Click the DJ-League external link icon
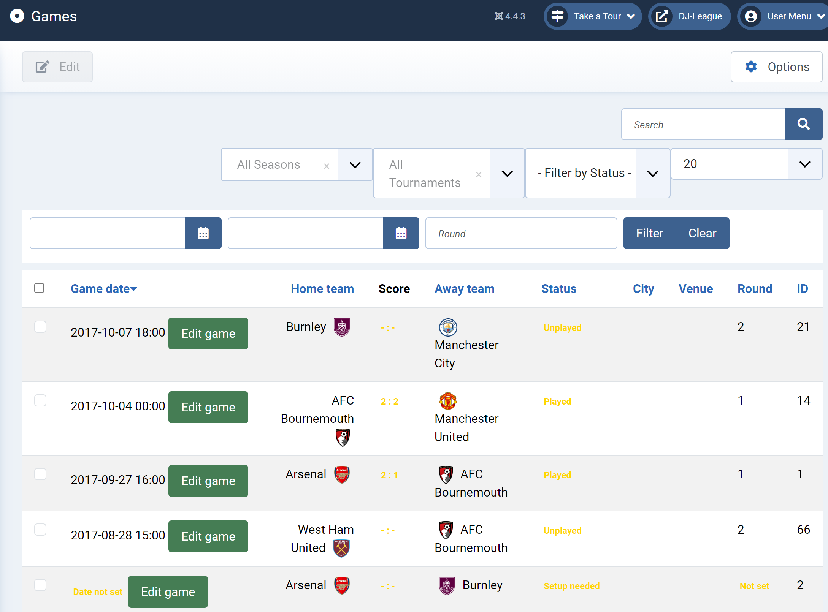 pyautogui.click(x=662, y=16)
